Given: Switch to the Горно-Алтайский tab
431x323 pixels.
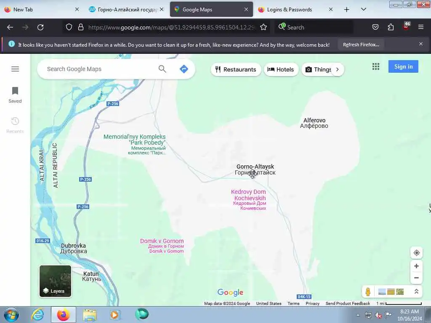Looking at the screenshot, I should pyautogui.click(x=127, y=10).
